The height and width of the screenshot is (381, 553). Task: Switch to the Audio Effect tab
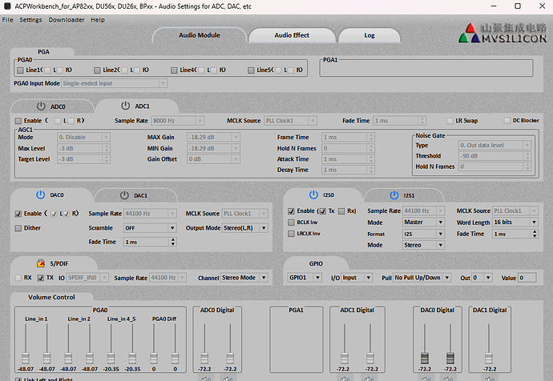[291, 35]
